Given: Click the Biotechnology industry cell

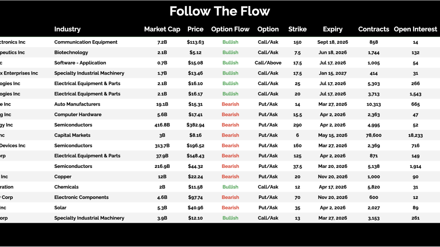Looking at the screenshot, I should coord(71,53).
